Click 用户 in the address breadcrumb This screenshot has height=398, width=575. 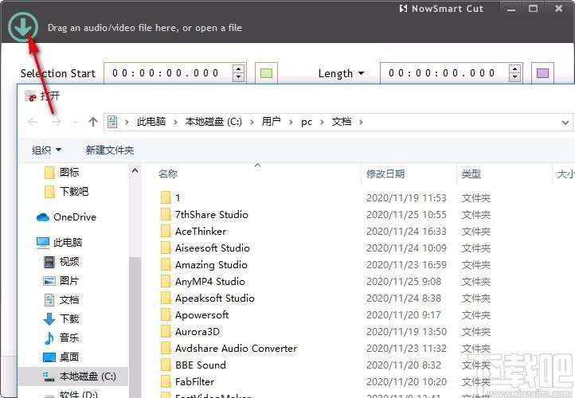tap(271, 122)
